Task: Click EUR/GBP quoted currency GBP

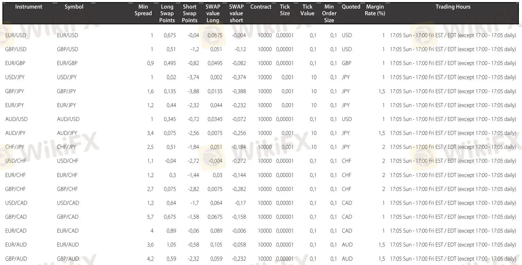Action: coord(346,63)
